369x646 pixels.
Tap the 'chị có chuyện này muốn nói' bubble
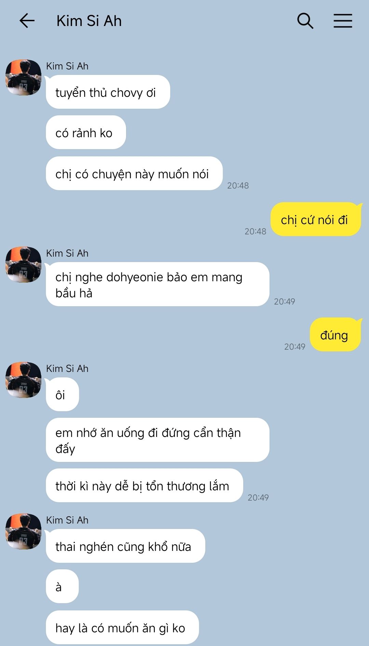[134, 173]
